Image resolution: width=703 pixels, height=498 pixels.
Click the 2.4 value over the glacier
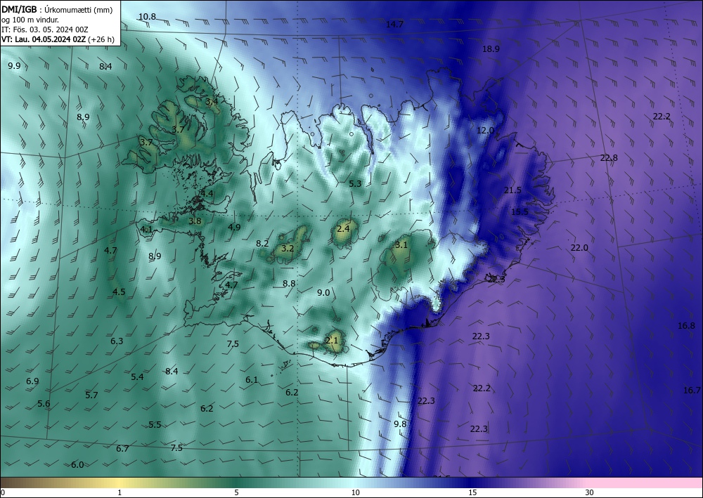click(343, 229)
